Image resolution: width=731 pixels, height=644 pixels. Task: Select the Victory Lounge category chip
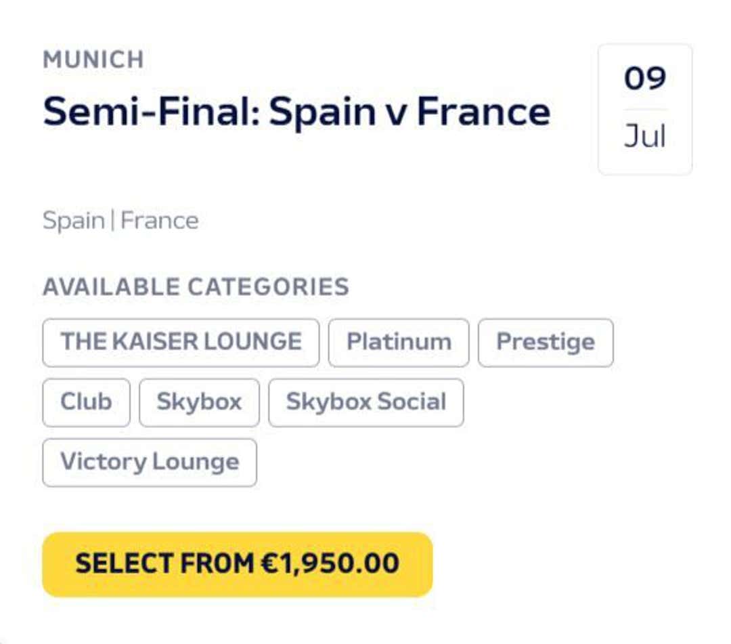tap(150, 463)
